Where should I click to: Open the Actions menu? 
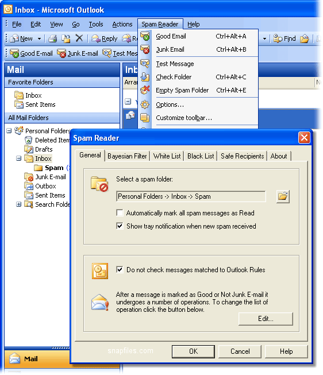(x=122, y=24)
